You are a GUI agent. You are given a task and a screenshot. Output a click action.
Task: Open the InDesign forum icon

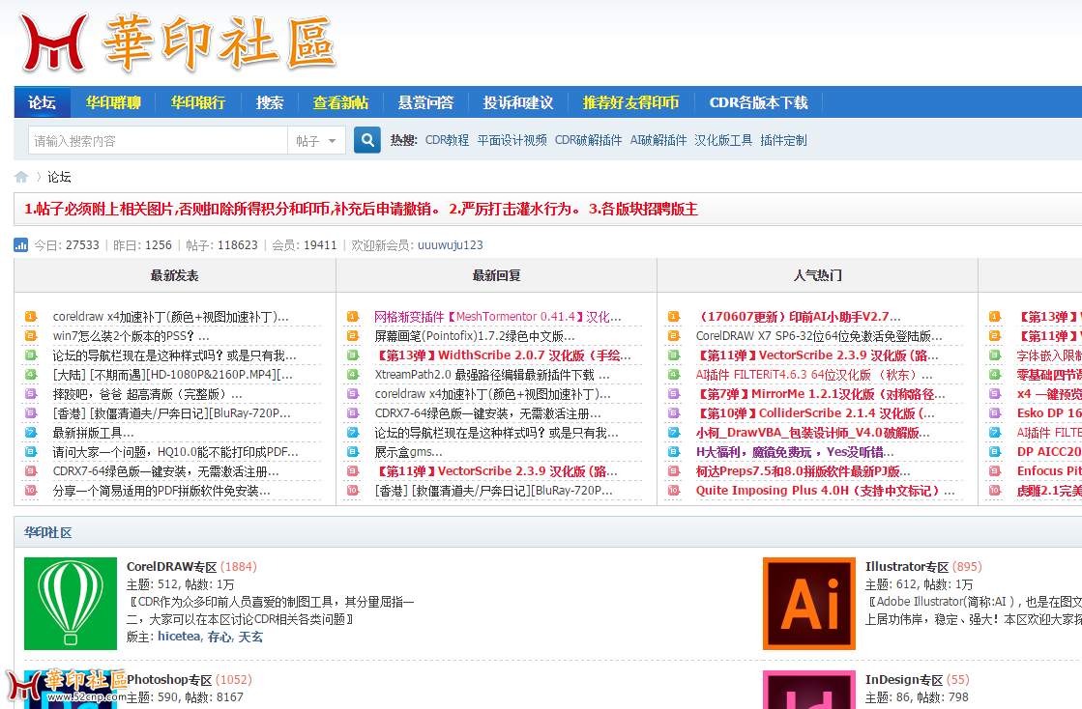[808, 690]
